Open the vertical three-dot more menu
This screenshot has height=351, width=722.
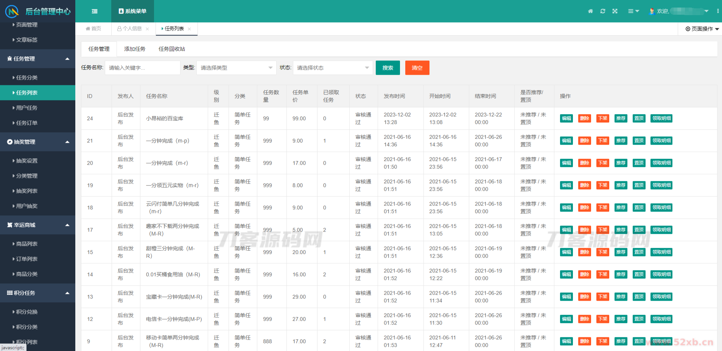tap(717, 11)
